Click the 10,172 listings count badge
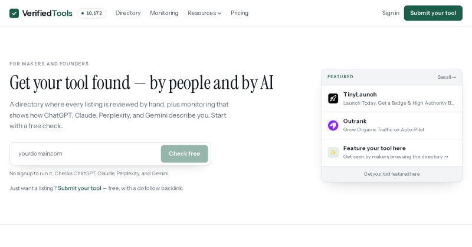The width and height of the screenshot is (472, 247). point(91,13)
